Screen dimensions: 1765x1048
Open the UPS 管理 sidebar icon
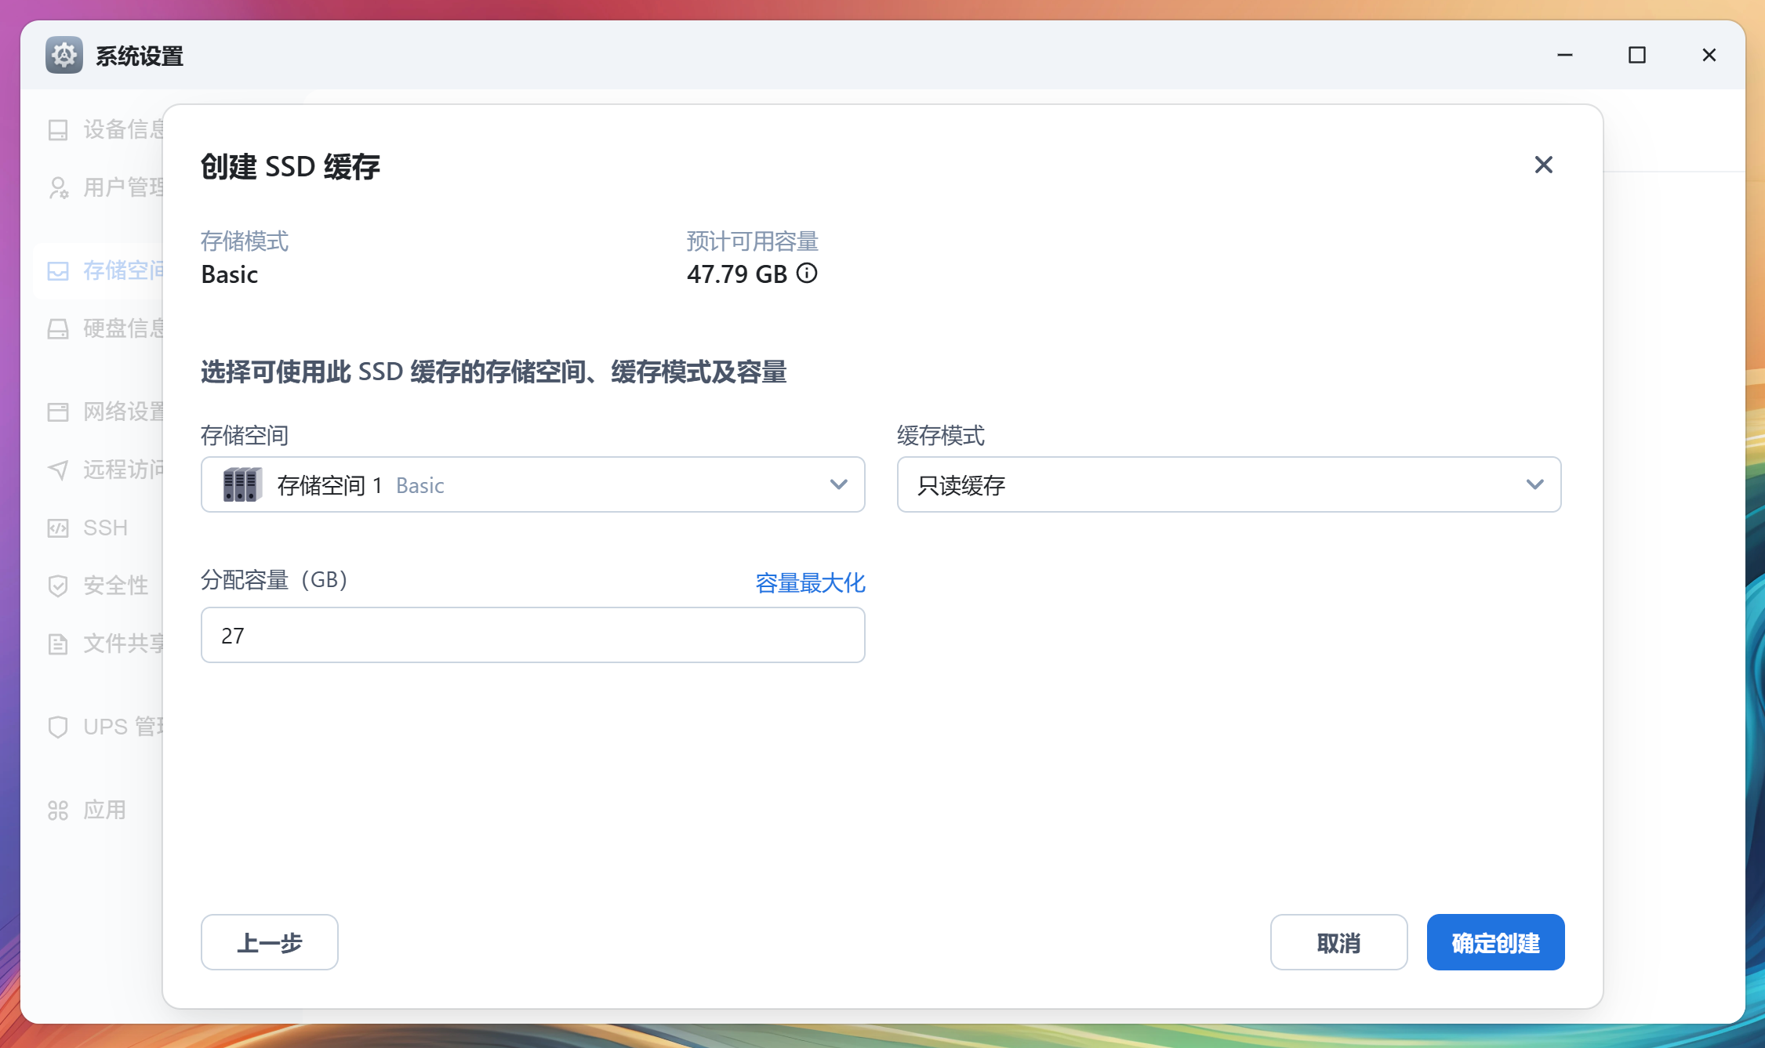click(59, 727)
